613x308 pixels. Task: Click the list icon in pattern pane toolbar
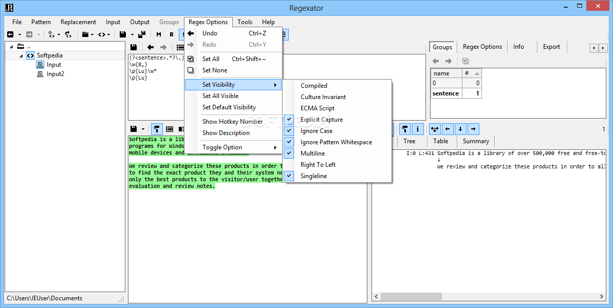180,47
